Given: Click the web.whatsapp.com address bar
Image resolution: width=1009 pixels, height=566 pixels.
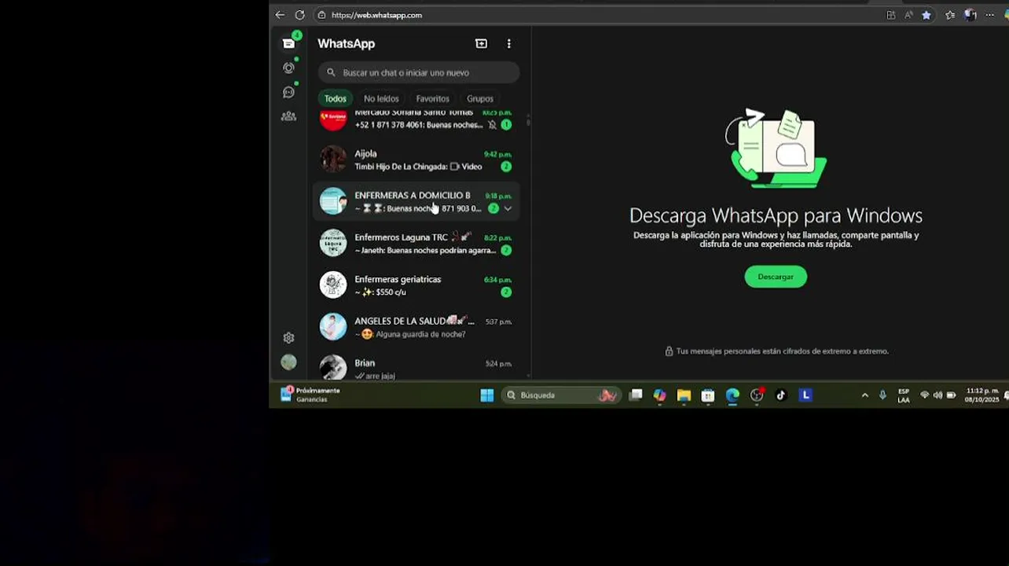Looking at the screenshot, I should (x=597, y=15).
